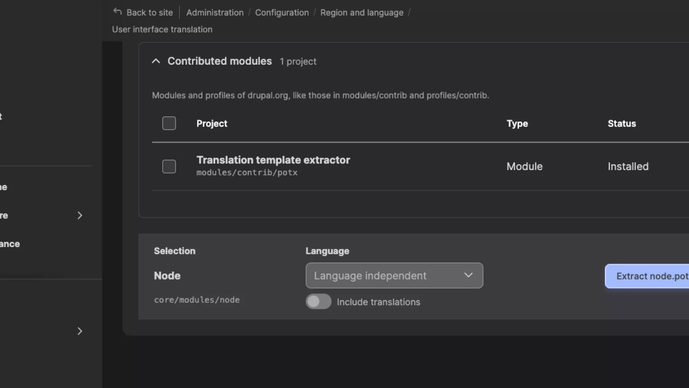Screen dimensions: 689x388
Task: Click the sidebar item ending in 'ance'
Action: click(10, 244)
